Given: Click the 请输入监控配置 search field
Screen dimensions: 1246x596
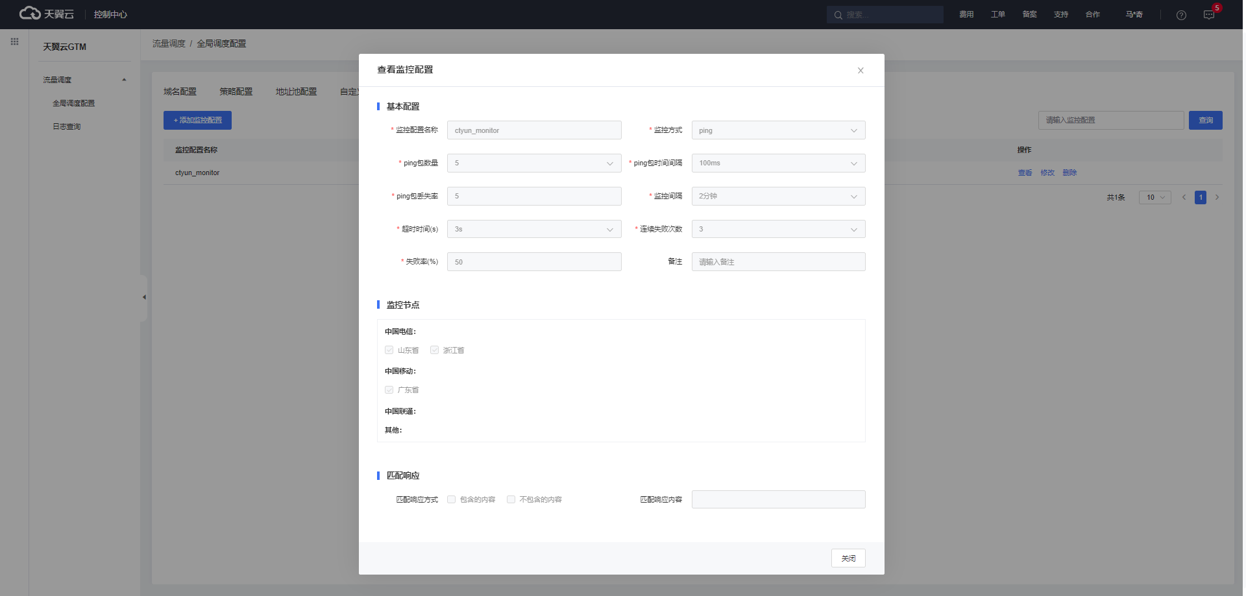Looking at the screenshot, I should (1111, 120).
